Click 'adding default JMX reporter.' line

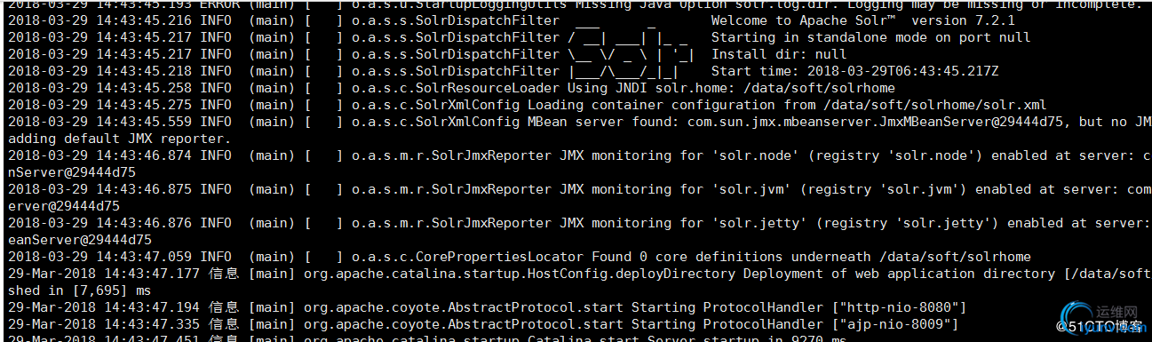pyautogui.click(x=119, y=139)
